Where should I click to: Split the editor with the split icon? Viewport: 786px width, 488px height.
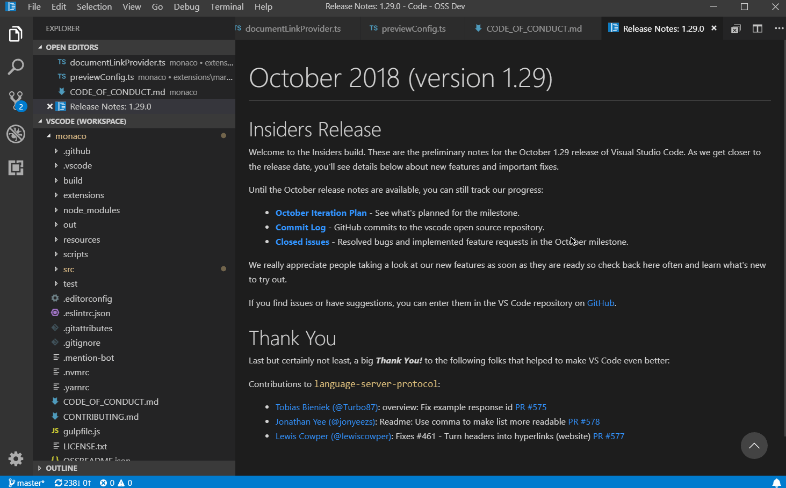[x=757, y=28]
